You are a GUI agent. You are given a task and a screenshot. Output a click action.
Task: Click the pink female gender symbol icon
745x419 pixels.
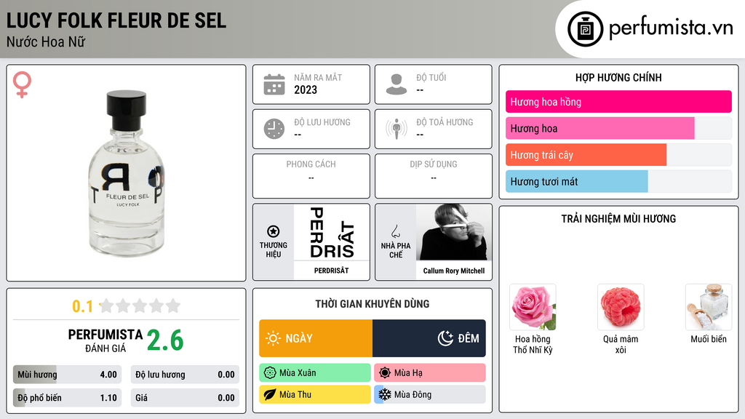point(22,84)
